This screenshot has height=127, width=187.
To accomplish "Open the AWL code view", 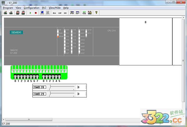I will 54,13.
